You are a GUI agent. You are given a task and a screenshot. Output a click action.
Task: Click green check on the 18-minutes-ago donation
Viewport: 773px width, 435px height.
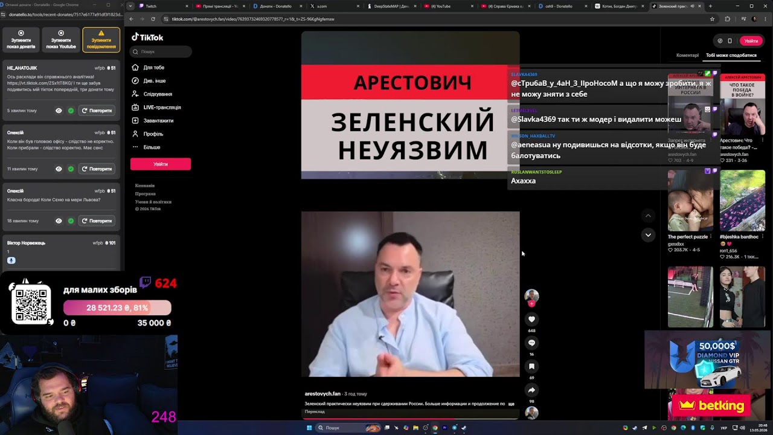point(71,221)
